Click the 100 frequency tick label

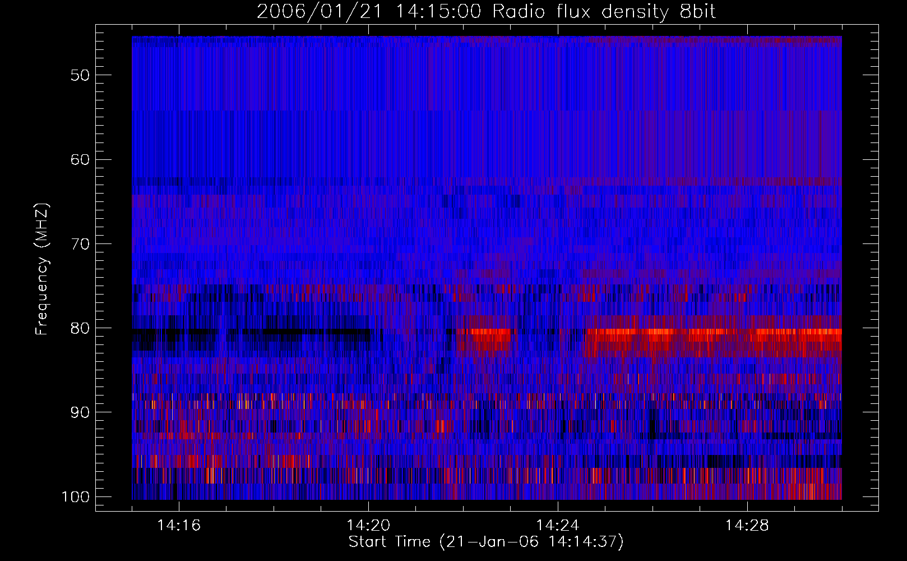click(x=76, y=497)
